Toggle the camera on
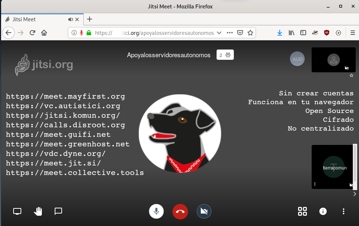Viewport: 359px width, 226px height. coord(204,211)
